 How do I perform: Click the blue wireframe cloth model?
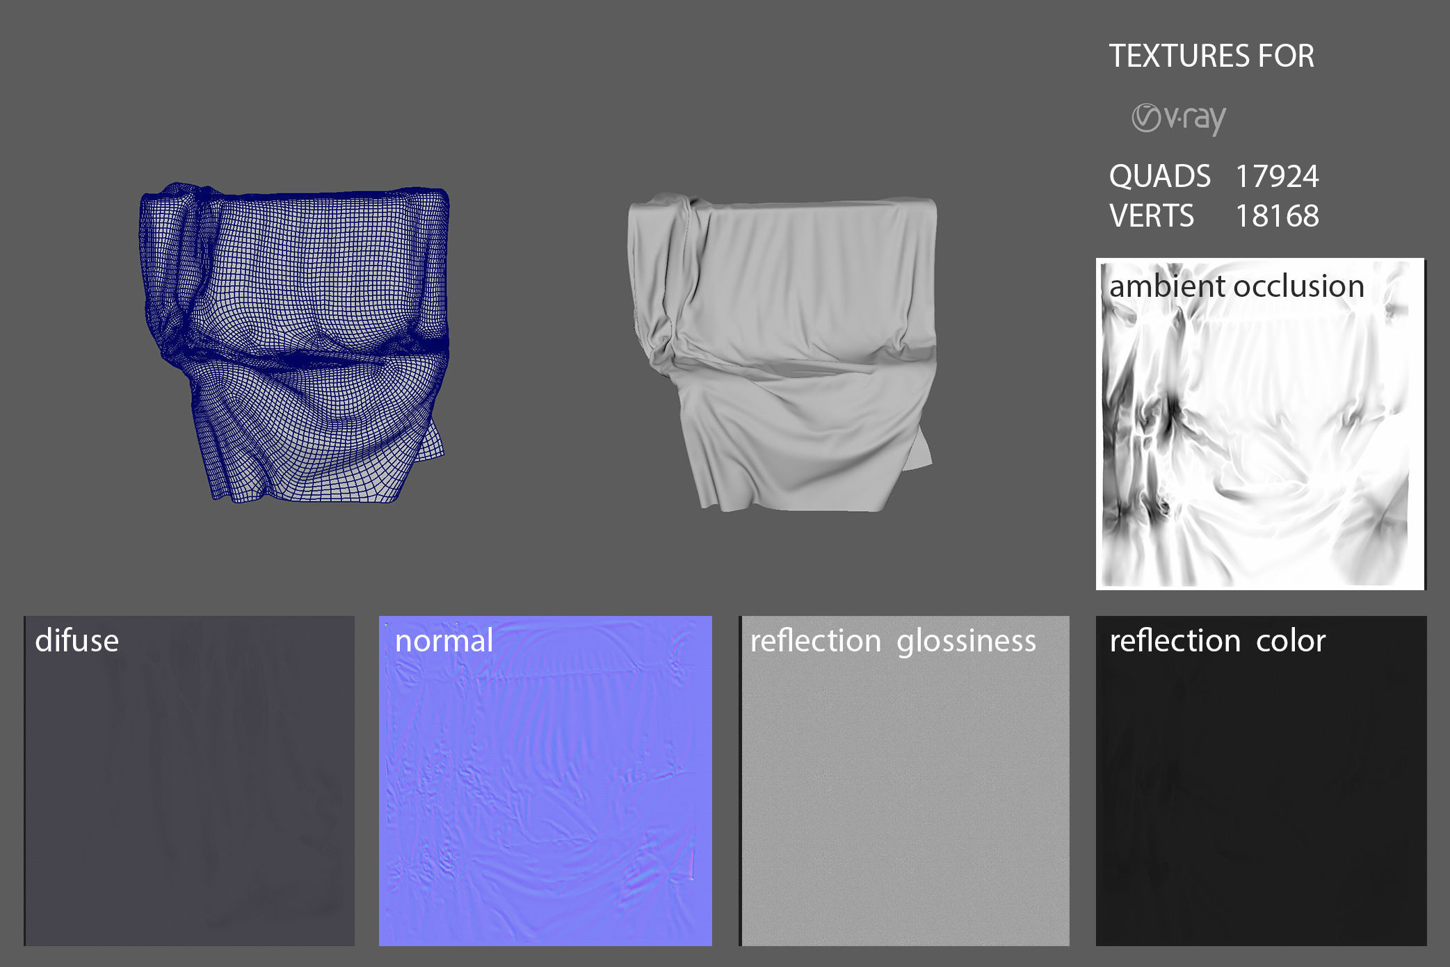click(294, 343)
